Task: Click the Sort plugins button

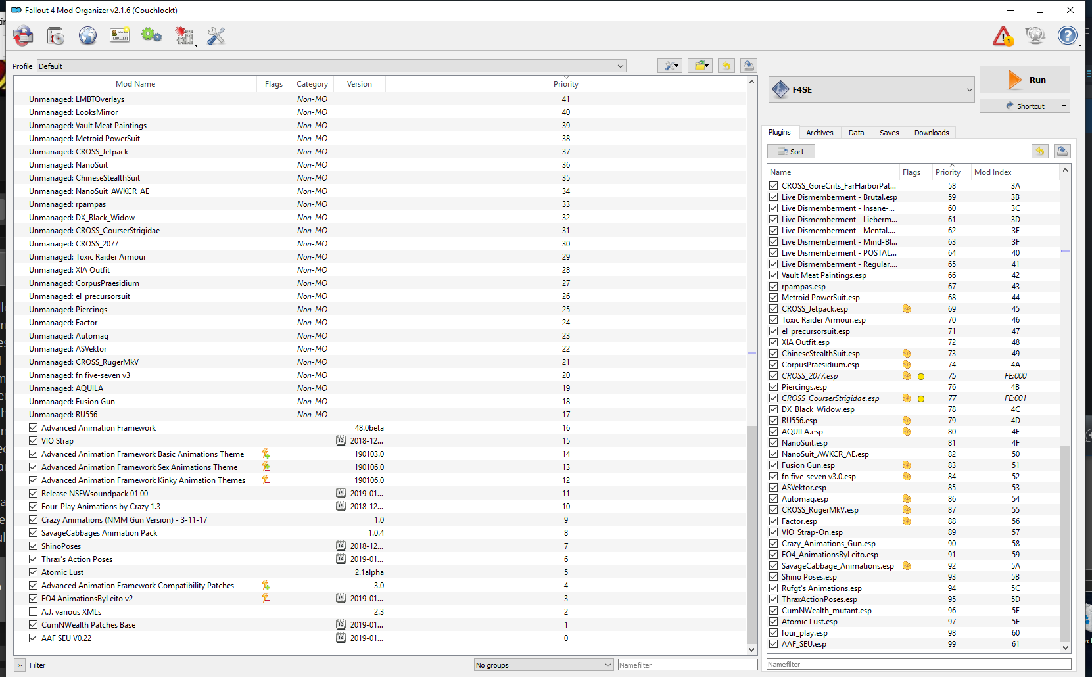Action: 791,152
